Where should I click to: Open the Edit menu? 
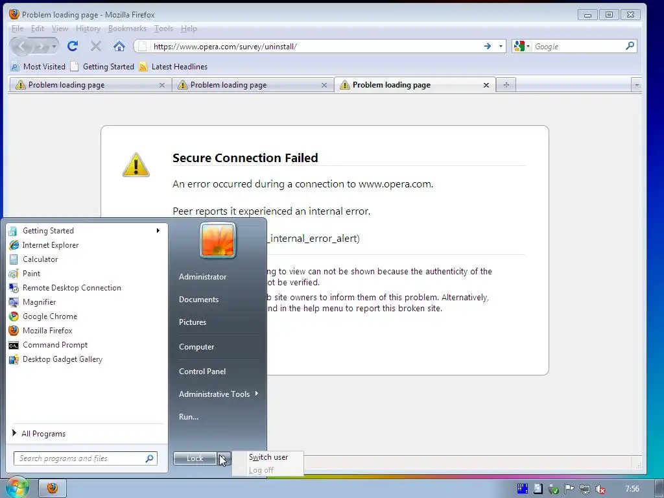pyautogui.click(x=37, y=29)
